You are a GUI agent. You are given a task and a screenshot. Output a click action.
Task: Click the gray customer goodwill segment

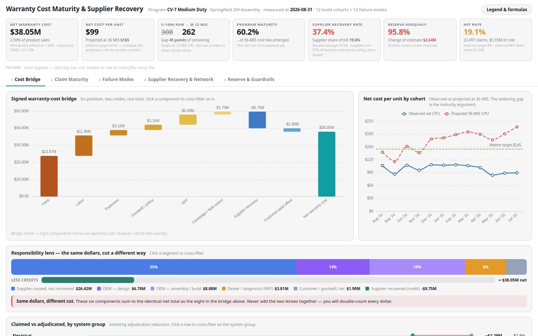pos(516,267)
